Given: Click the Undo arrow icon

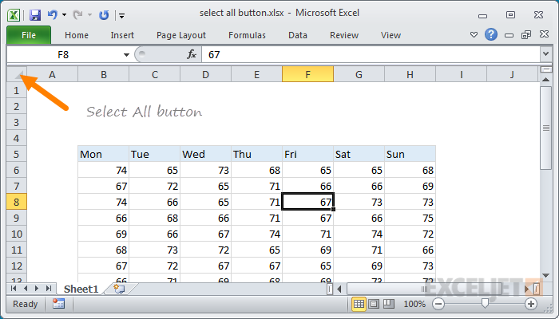Looking at the screenshot, I should [x=53, y=15].
